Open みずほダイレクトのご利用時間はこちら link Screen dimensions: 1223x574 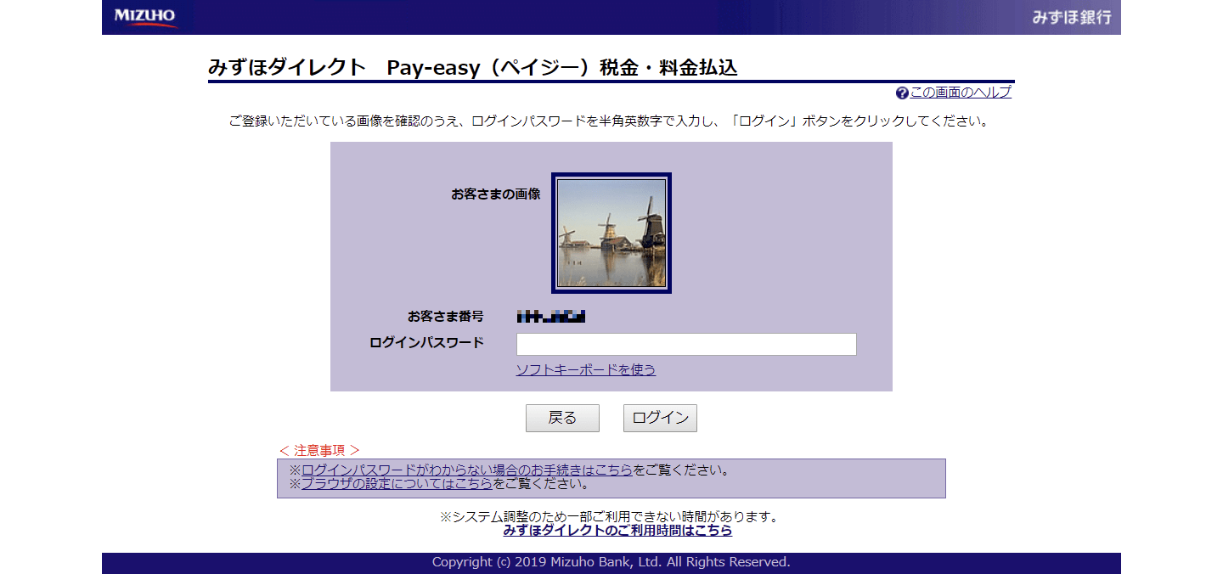click(x=617, y=530)
